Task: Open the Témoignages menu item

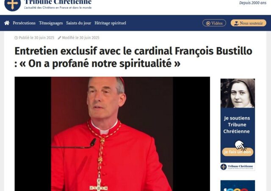Action: (x=51, y=23)
